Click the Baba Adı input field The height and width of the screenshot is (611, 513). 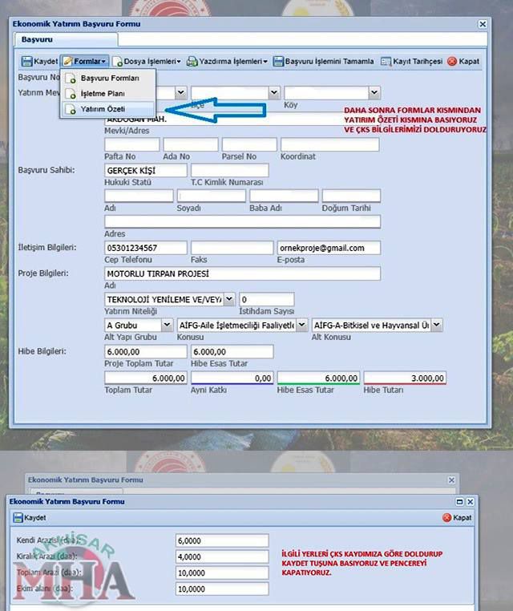click(x=284, y=196)
